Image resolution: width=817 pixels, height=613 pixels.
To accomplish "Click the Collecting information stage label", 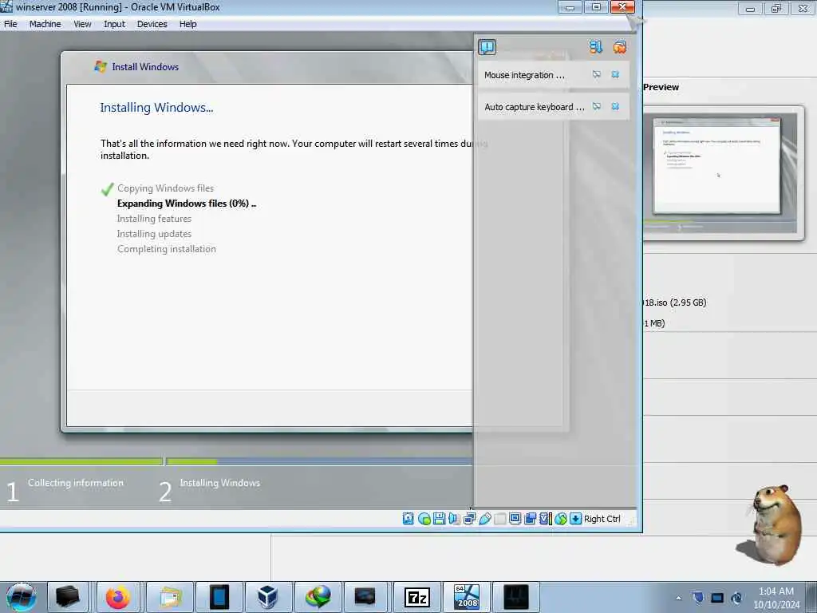I will click(x=76, y=483).
